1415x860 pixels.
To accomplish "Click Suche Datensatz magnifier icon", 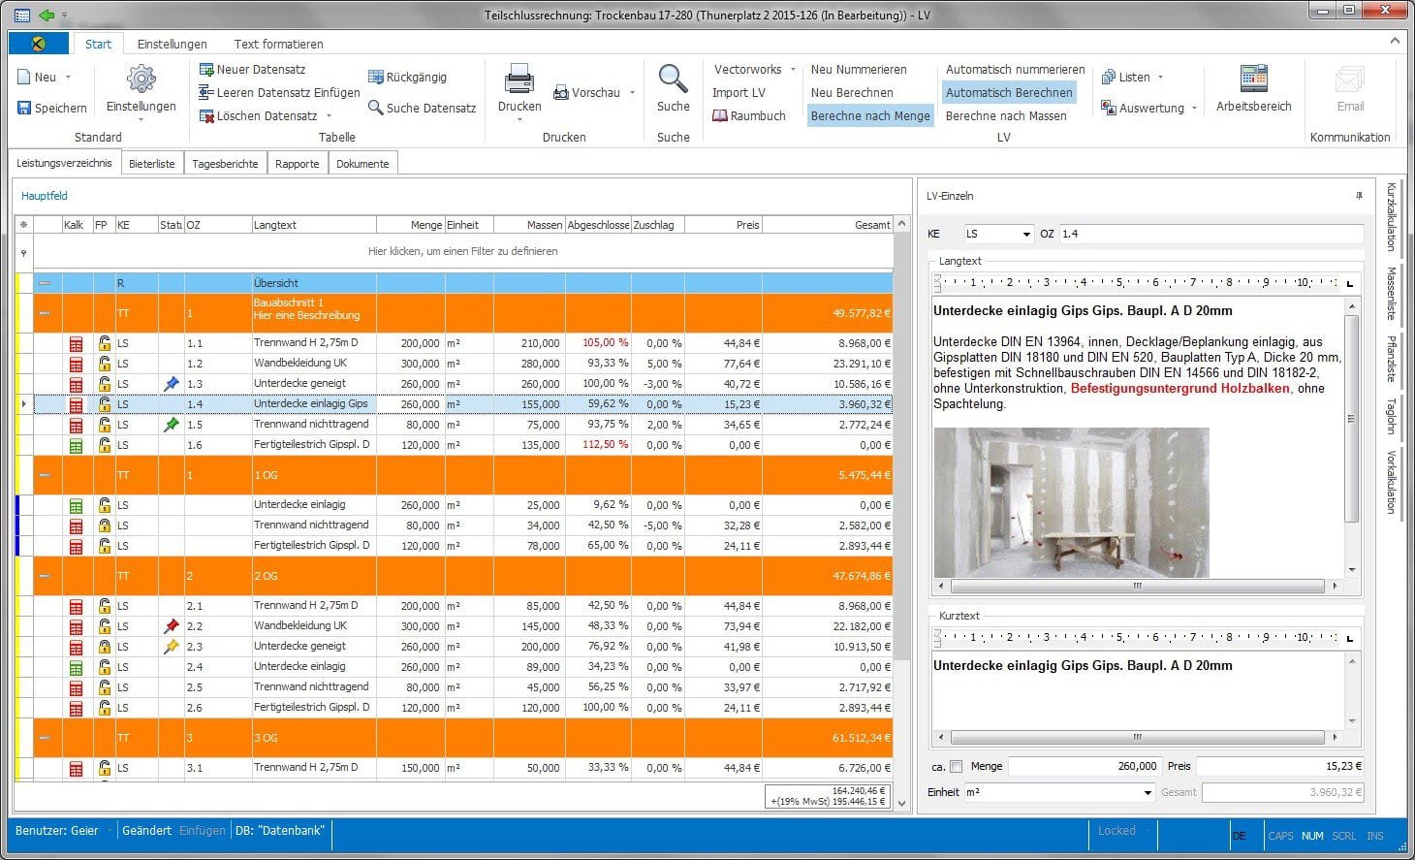I will pos(376,108).
